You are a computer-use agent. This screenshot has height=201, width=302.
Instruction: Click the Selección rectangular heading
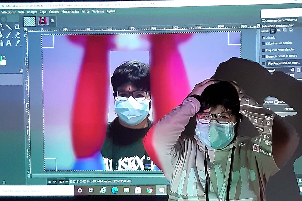(277, 26)
